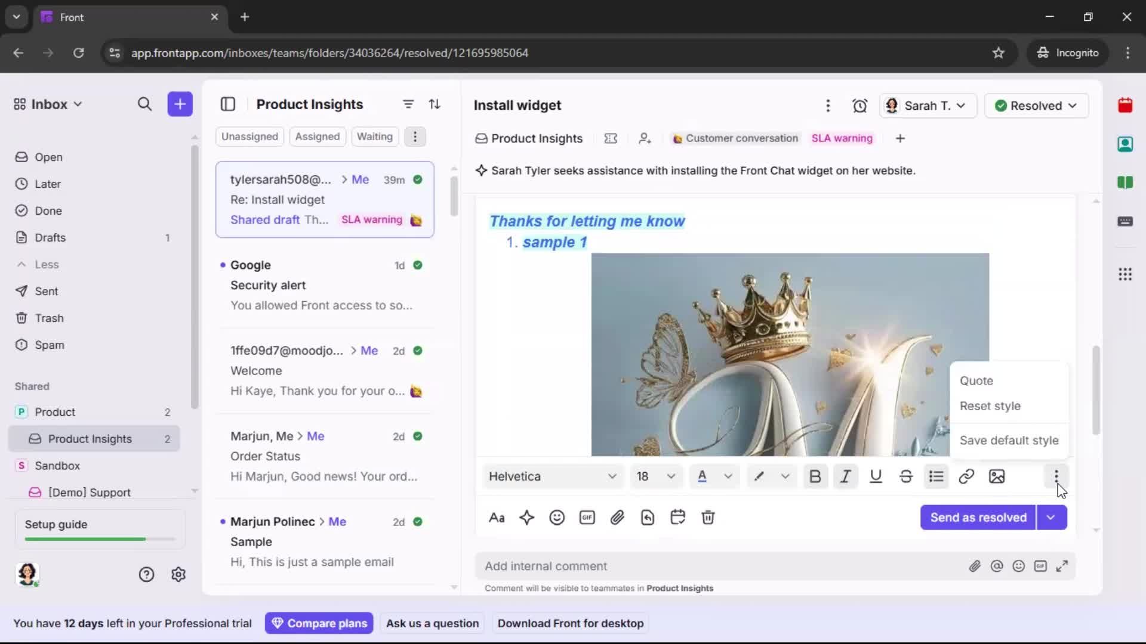The height and width of the screenshot is (644, 1146).
Task: Open the Resolved status dropdown
Action: (1037, 106)
